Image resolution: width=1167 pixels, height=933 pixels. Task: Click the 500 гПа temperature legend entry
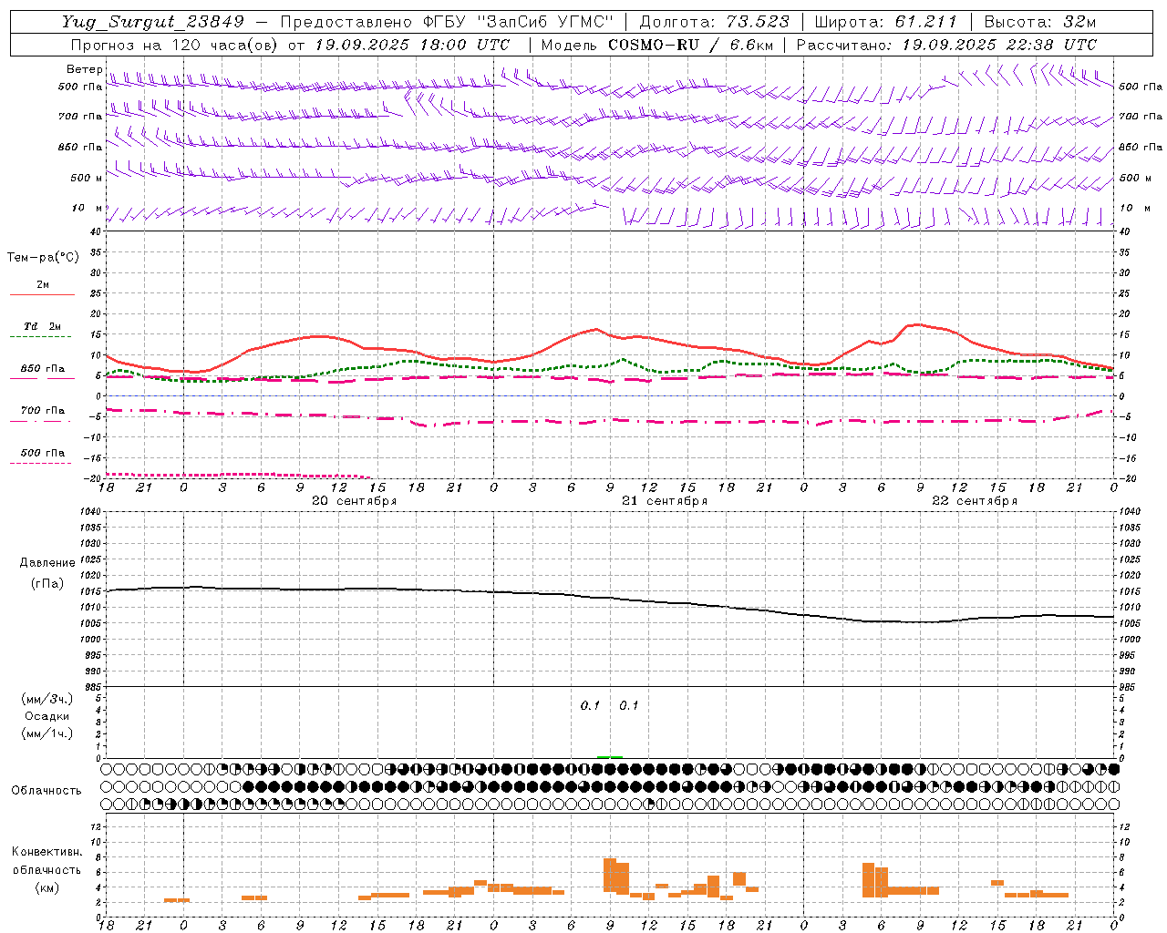tap(43, 453)
